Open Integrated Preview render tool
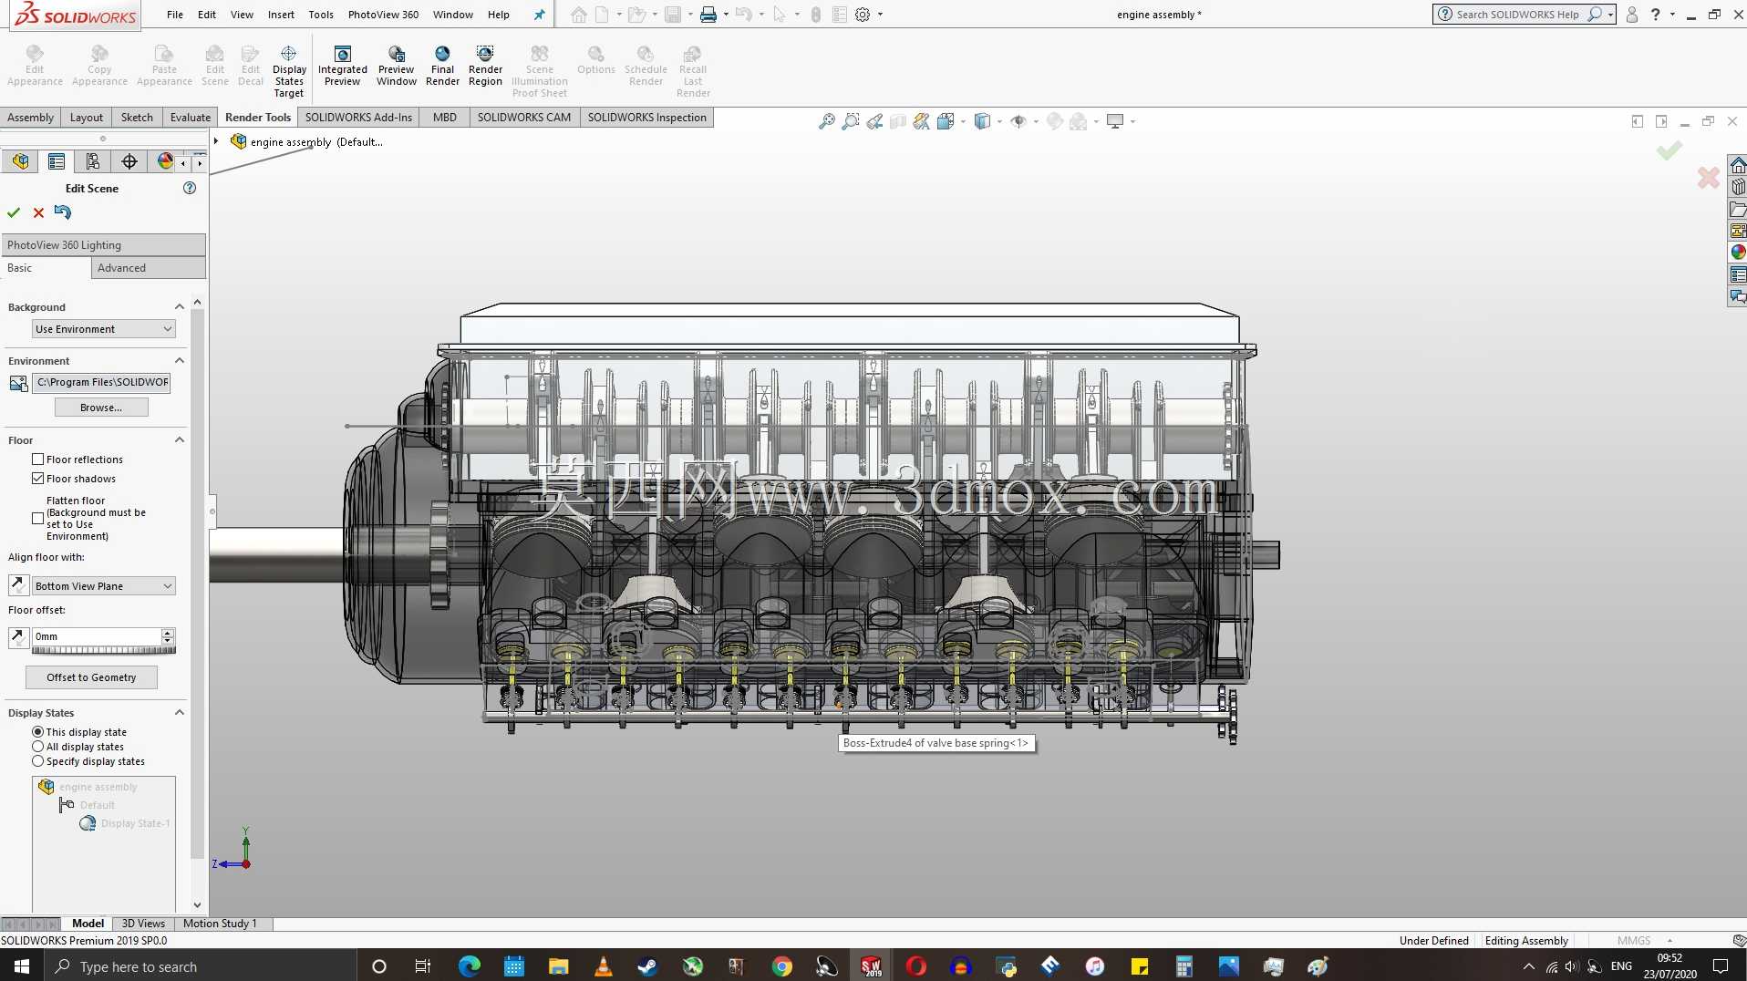This screenshot has height=981, width=1747. point(342,66)
